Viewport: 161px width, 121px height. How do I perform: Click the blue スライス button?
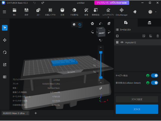[137, 109]
